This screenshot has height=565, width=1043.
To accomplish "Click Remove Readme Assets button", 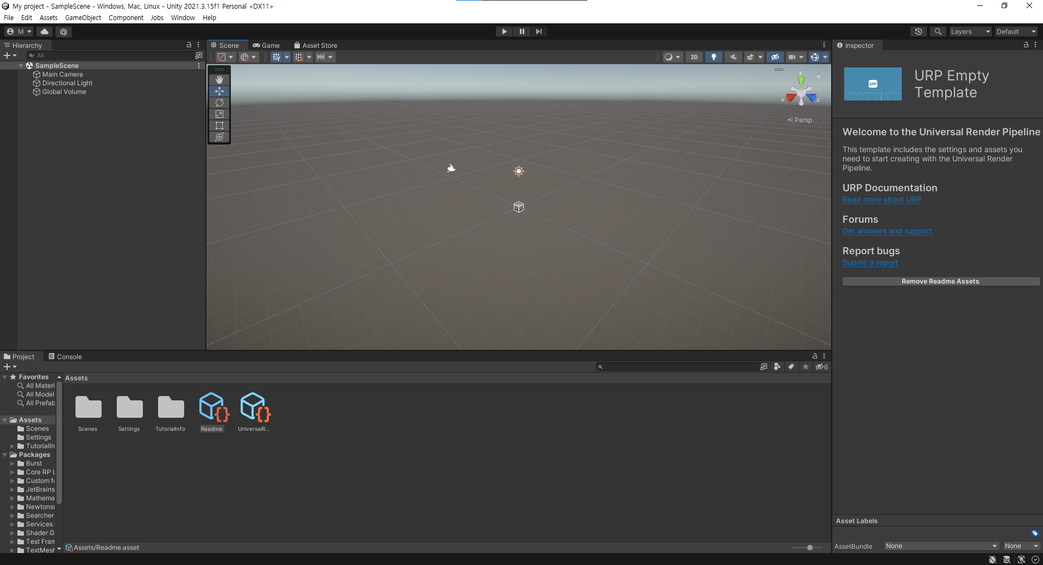I will 941,281.
